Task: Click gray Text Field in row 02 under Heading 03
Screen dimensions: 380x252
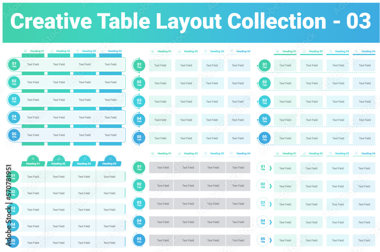Action: pos(213,186)
